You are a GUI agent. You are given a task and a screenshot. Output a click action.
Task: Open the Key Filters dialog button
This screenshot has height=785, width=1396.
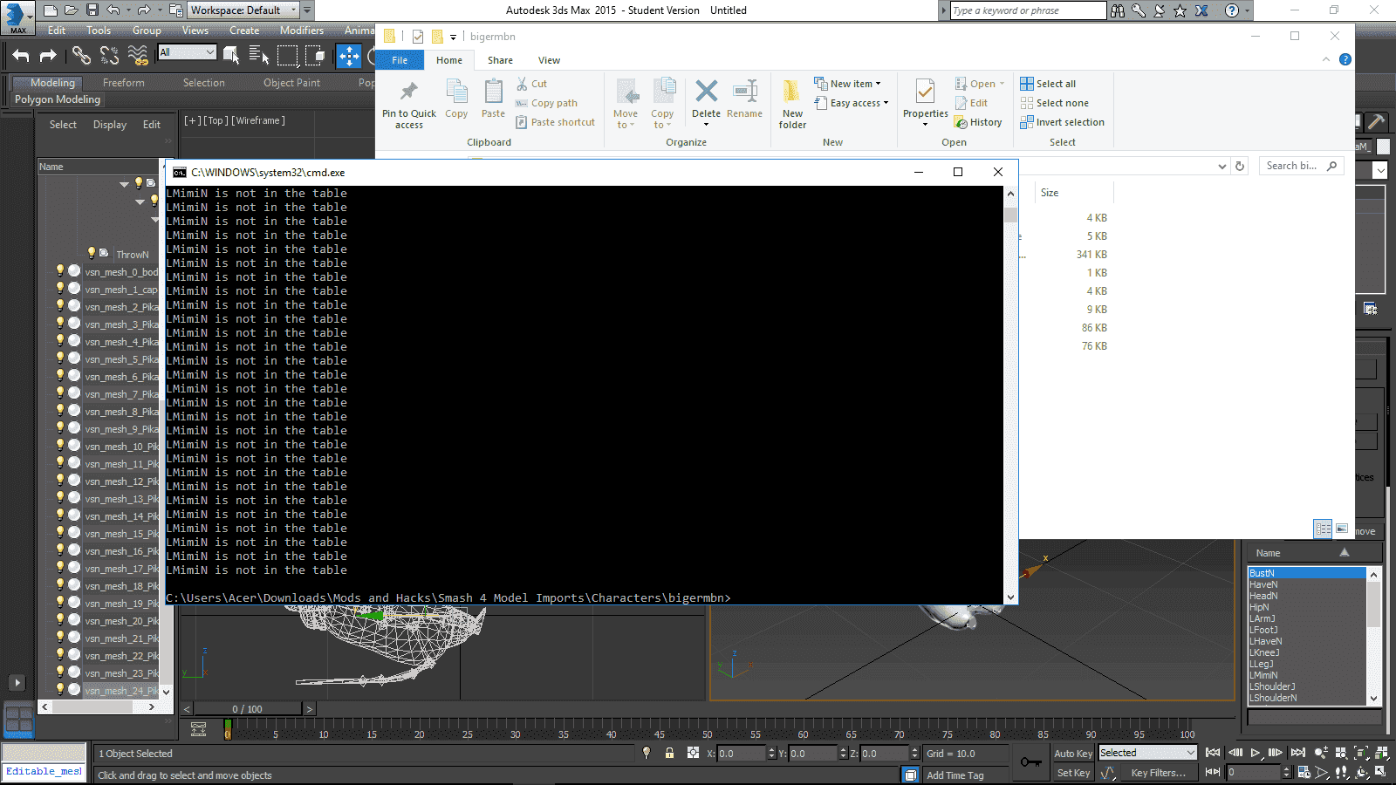(1158, 773)
